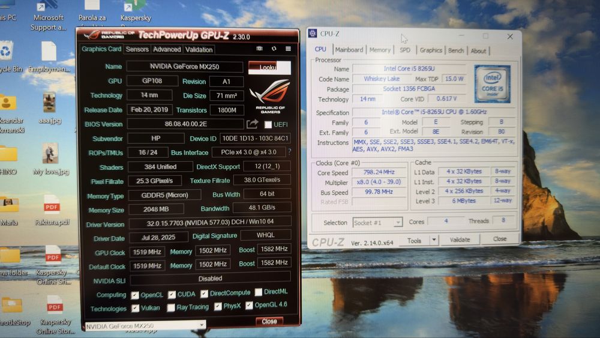Toggle the Vulkan checkbox
The width and height of the screenshot is (600, 338).
pyautogui.click(x=135, y=308)
